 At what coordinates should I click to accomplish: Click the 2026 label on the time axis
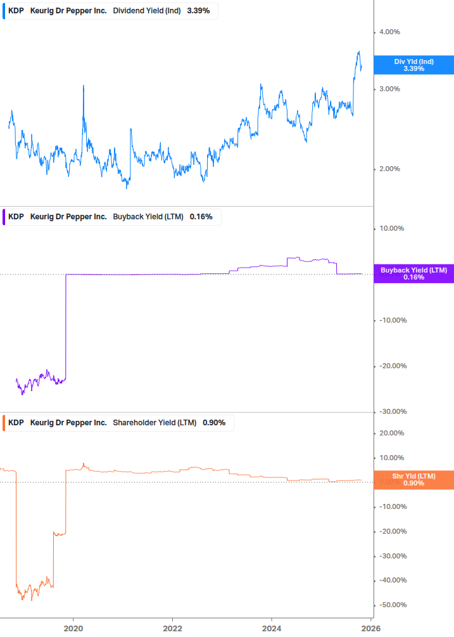370,628
